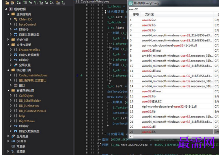Expand the IID_IShellFolder node
Screen dimensions: 222x155
coord(11,101)
